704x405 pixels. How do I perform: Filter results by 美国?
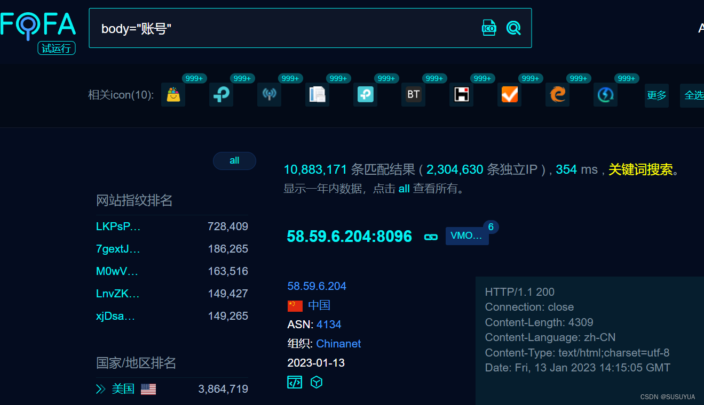point(123,389)
